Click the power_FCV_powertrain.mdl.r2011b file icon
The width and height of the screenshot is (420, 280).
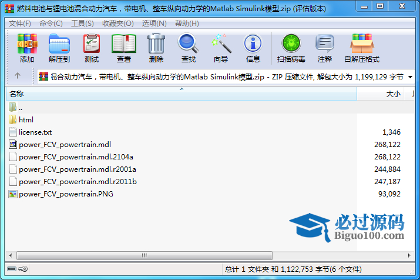click(x=13, y=181)
